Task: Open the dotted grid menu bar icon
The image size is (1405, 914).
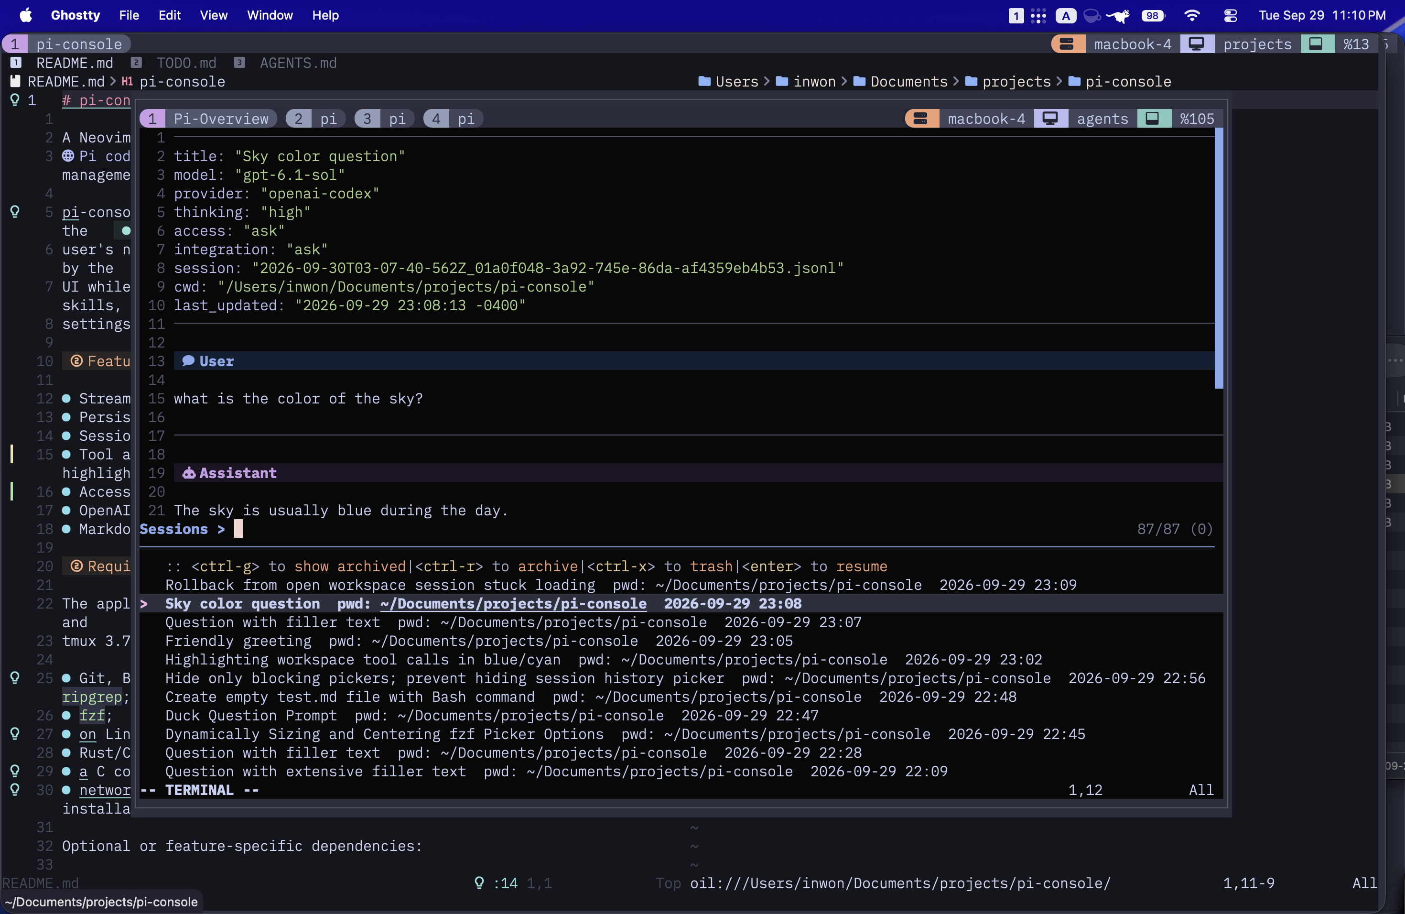Action: [x=1038, y=16]
